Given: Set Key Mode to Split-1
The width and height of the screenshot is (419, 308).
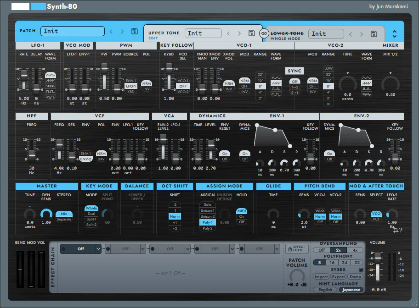Looking at the screenshot, I should tap(91, 219).
